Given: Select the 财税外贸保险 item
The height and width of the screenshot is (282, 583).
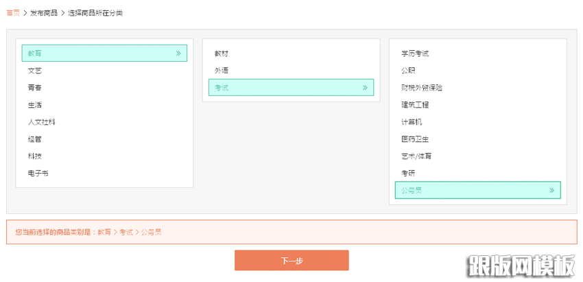Looking at the screenshot, I should tap(422, 88).
